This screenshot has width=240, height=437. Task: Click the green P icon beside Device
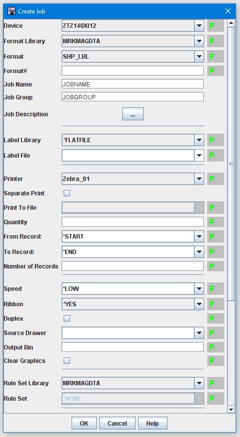tap(216, 26)
